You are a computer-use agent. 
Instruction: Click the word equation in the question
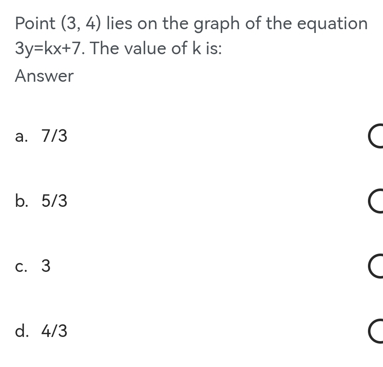pyautogui.click(x=332, y=25)
